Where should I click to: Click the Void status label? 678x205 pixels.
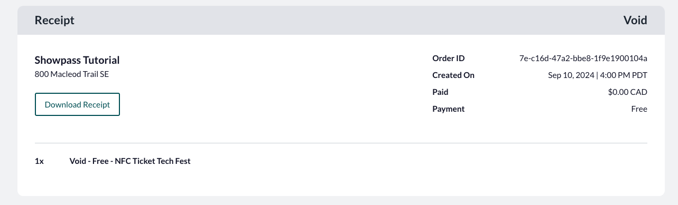tap(635, 21)
